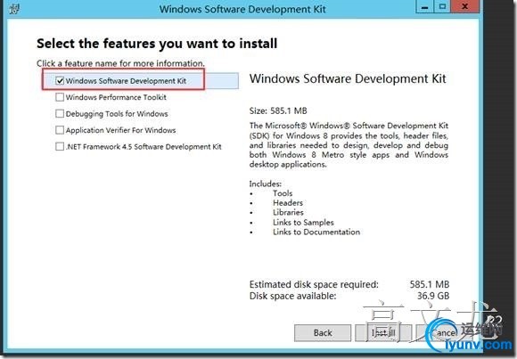Click the Application Verifier For Windows label

(120, 130)
